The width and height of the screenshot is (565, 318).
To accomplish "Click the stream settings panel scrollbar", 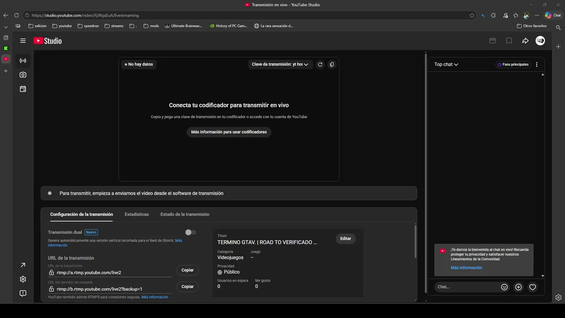I will tap(415, 242).
